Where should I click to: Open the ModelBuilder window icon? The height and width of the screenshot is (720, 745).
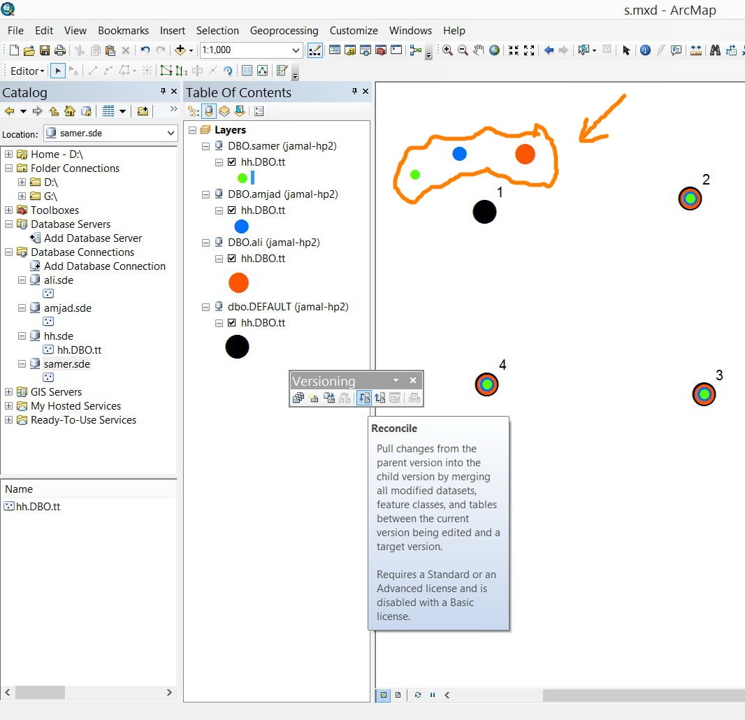coord(416,50)
